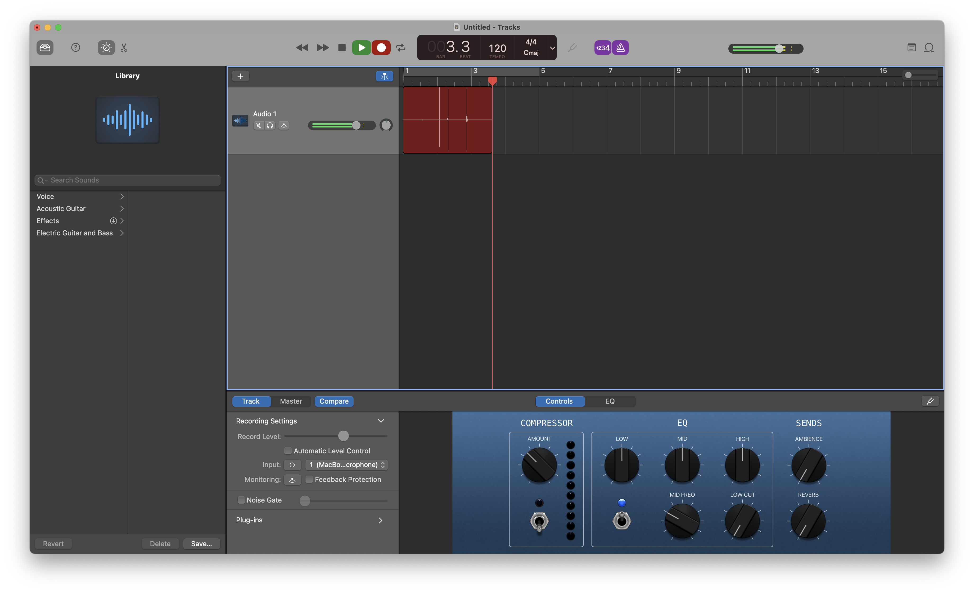
Task: Open the Library button in toolbar
Action: pyautogui.click(x=45, y=48)
